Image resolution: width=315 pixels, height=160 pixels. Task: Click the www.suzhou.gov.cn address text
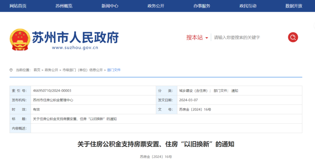tap(75, 48)
